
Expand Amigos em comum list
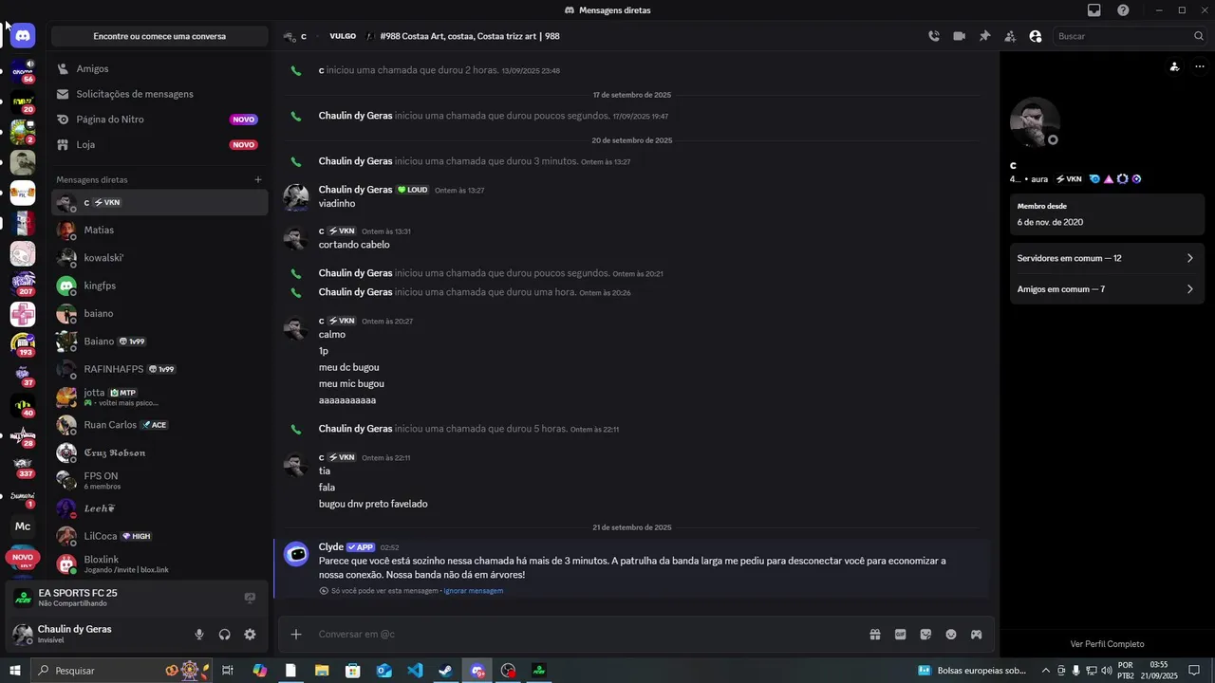(x=1107, y=289)
